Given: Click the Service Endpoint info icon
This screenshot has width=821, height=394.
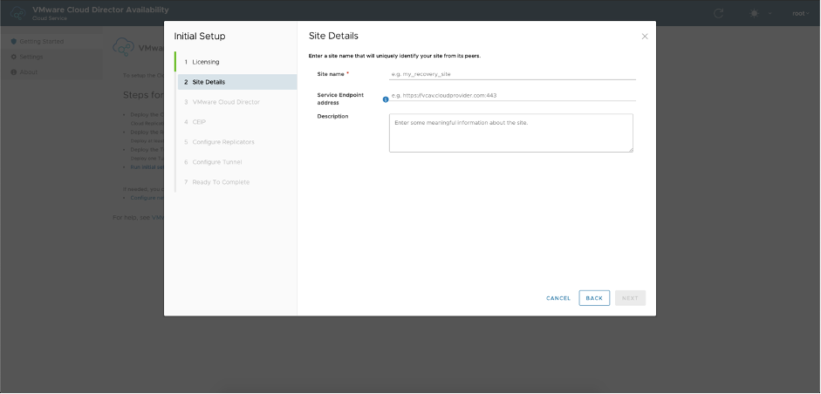Looking at the screenshot, I should tap(386, 99).
